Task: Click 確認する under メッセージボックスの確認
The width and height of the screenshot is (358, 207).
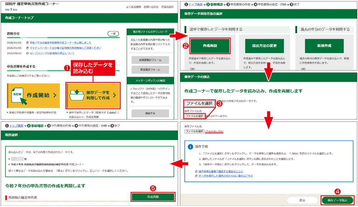Action: pyautogui.click(x=150, y=113)
